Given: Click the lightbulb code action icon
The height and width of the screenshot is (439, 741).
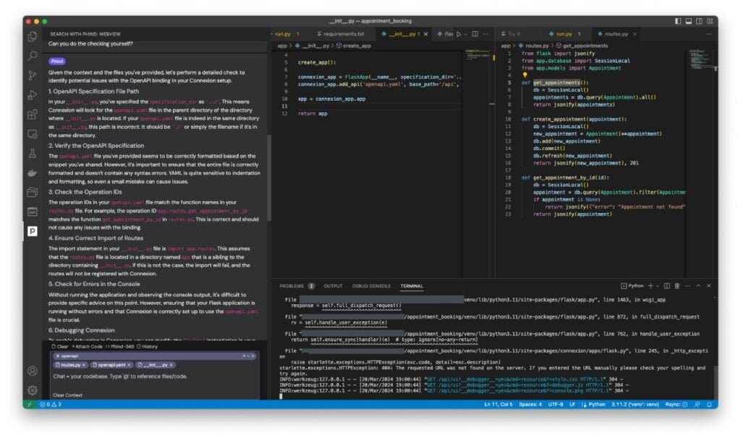Looking at the screenshot, I should (x=525, y=75).
